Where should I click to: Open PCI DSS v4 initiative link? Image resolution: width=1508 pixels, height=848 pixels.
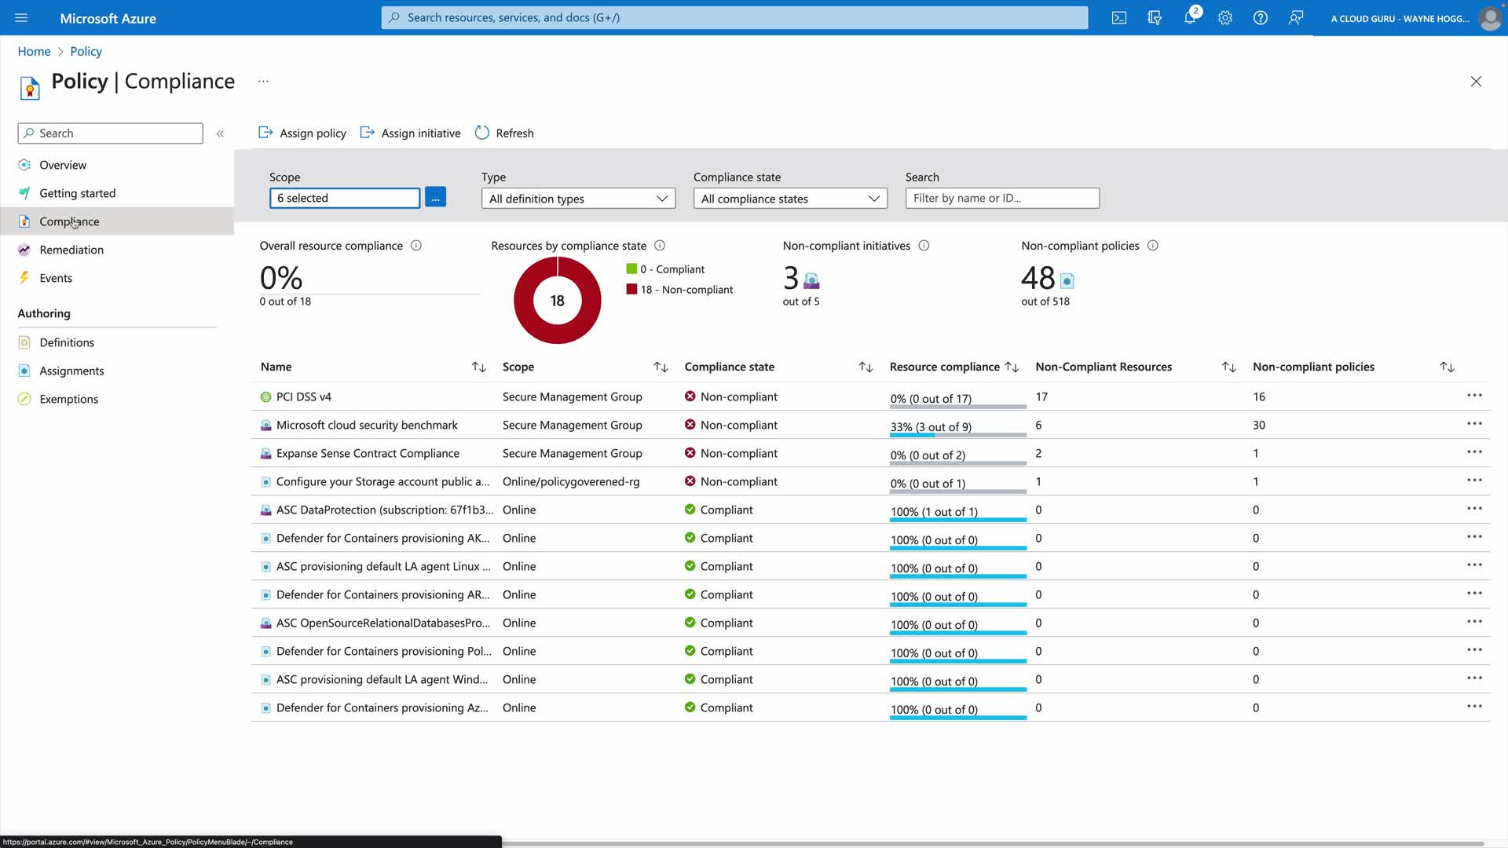304,397
